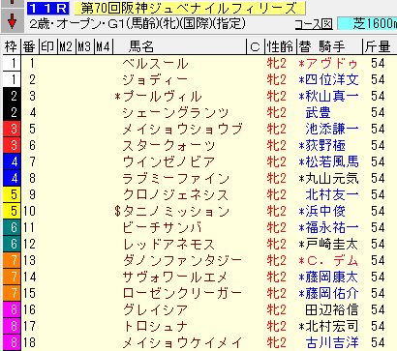The image size is (397, 351).
Task: Click the 芝1600m course distance field
Action: tap(367, 23)
